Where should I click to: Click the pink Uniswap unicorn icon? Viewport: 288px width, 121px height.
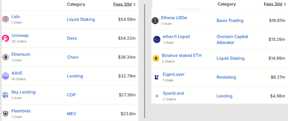pos(5,38)
